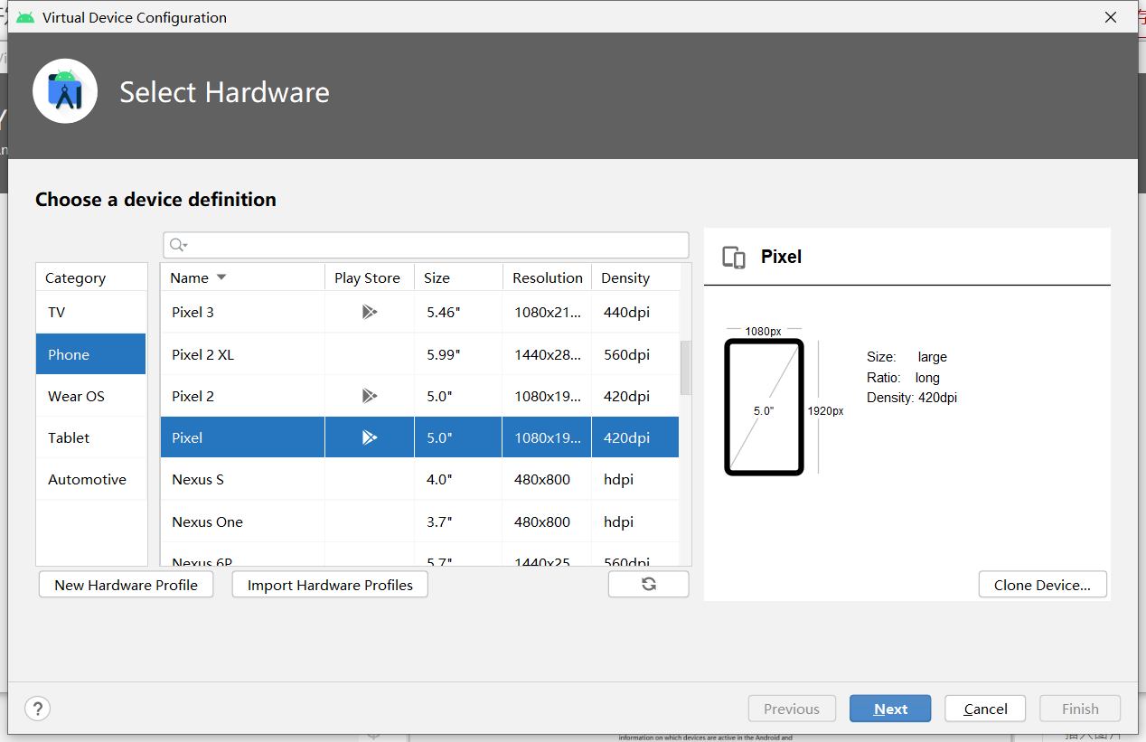The image size is (1146, 742).
Task: Click the disabled Finish button
Action: (1080, 709)
